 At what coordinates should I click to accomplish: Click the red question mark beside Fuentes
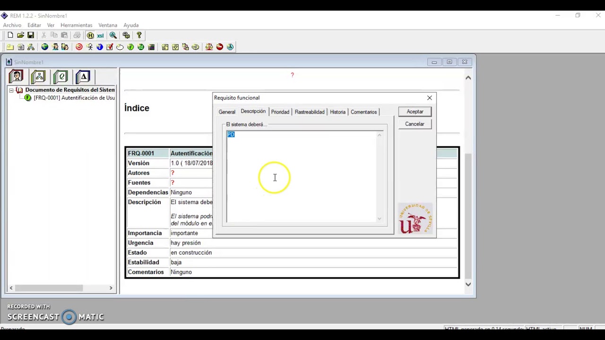pos(173,182)
